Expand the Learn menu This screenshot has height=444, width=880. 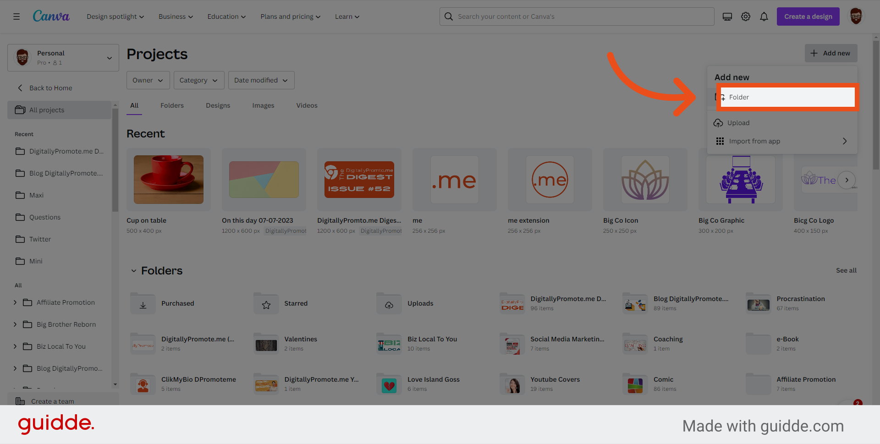[347, 16]
